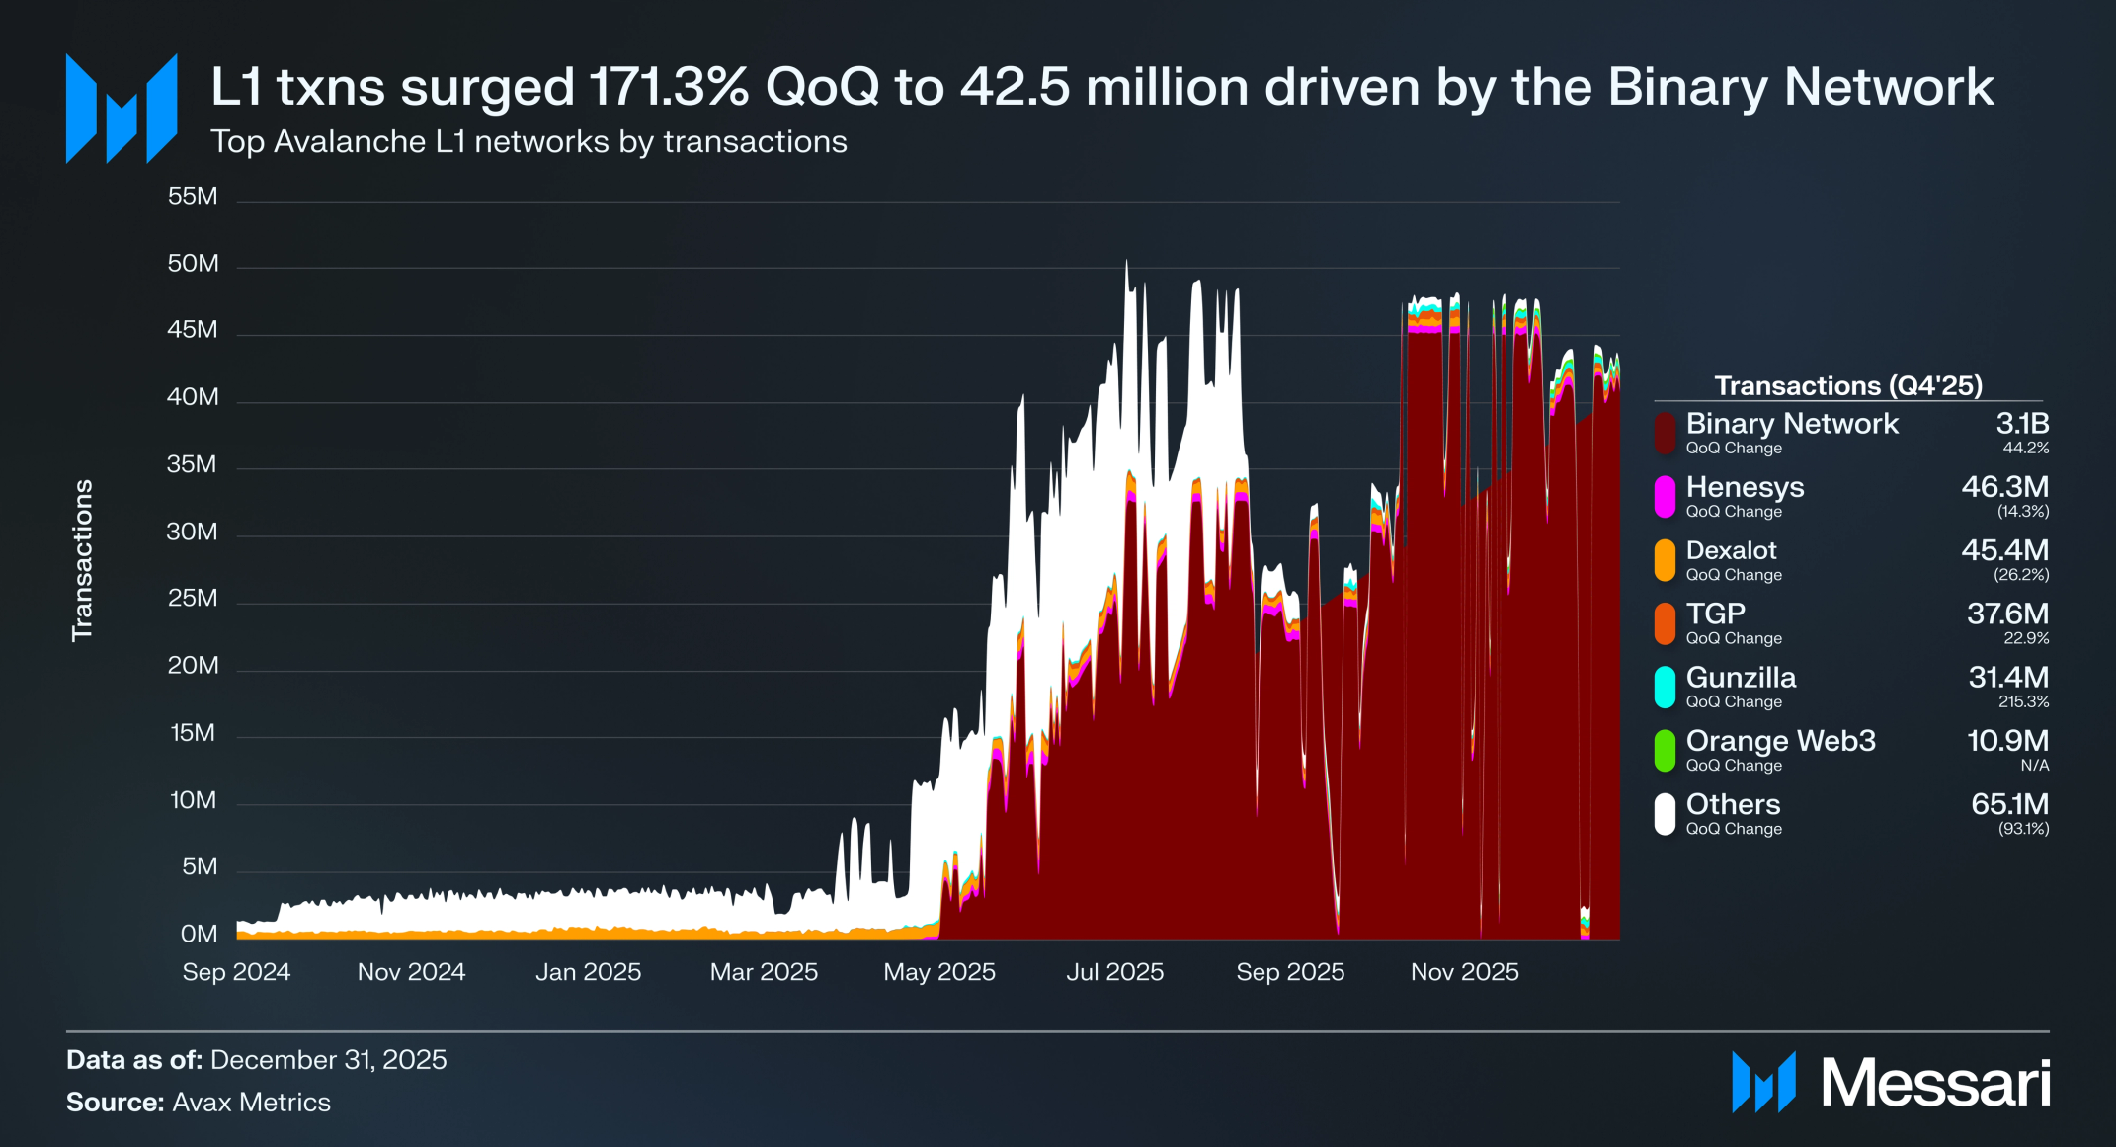Click the Nov 2025 x-axis label
This screenshot has width=2116, height=1147.
1464,972
